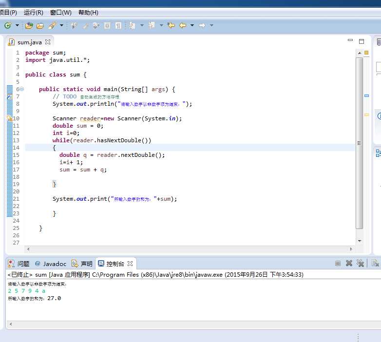Click the task marker beside line 7
Image resolution: width=381 pixels, height=342 pixels.
[9, 96]
